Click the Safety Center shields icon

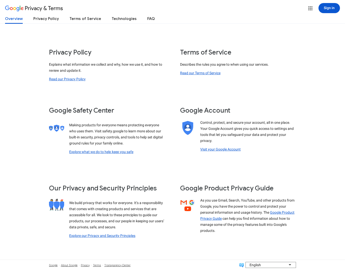(57, 128)
